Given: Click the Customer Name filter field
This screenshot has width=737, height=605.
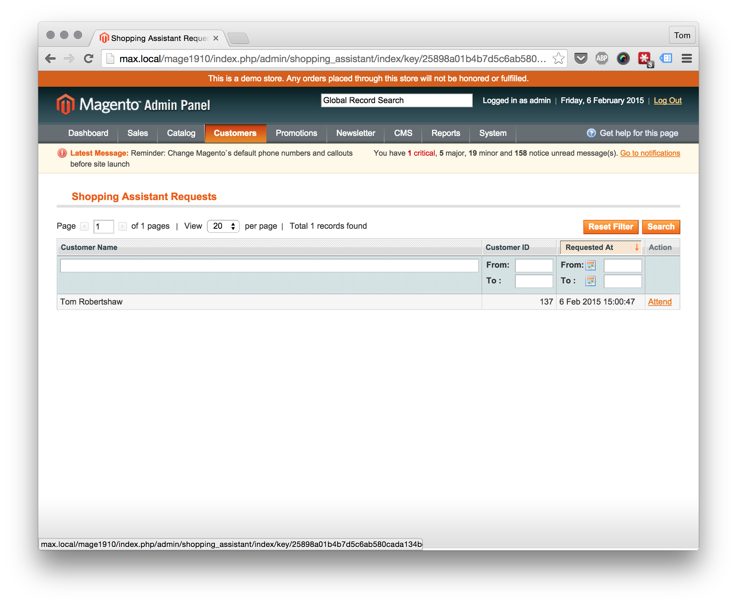Looking at the screenshot, I should (x=269, y=266).
